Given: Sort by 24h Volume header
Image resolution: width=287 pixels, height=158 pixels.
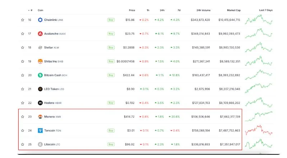Looking at the screenshot, I should coord(204,10).
